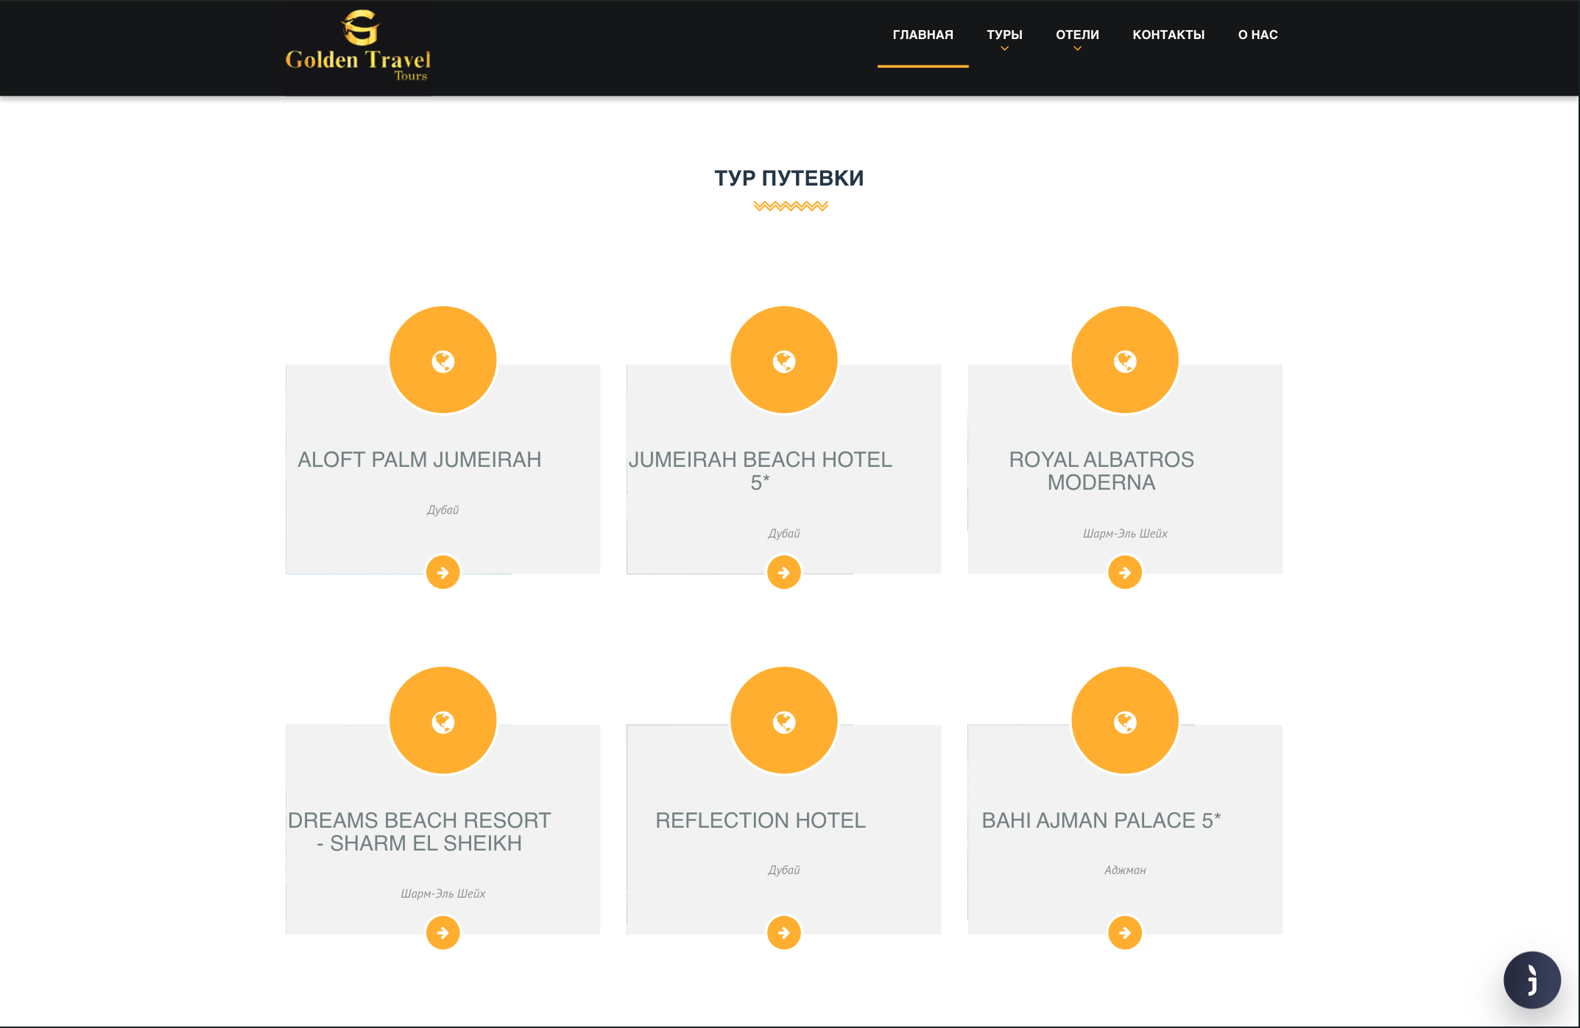Click the Golden Travel Tours logo
Viewport: 1580px width, 1028px height.
pyautogui.click(x=359, y=46)
